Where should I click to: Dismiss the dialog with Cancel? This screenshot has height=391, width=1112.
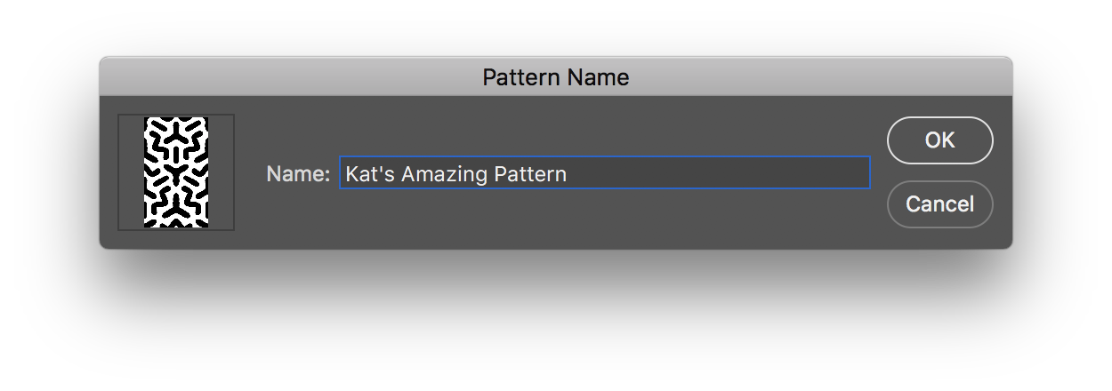[939, 204]
